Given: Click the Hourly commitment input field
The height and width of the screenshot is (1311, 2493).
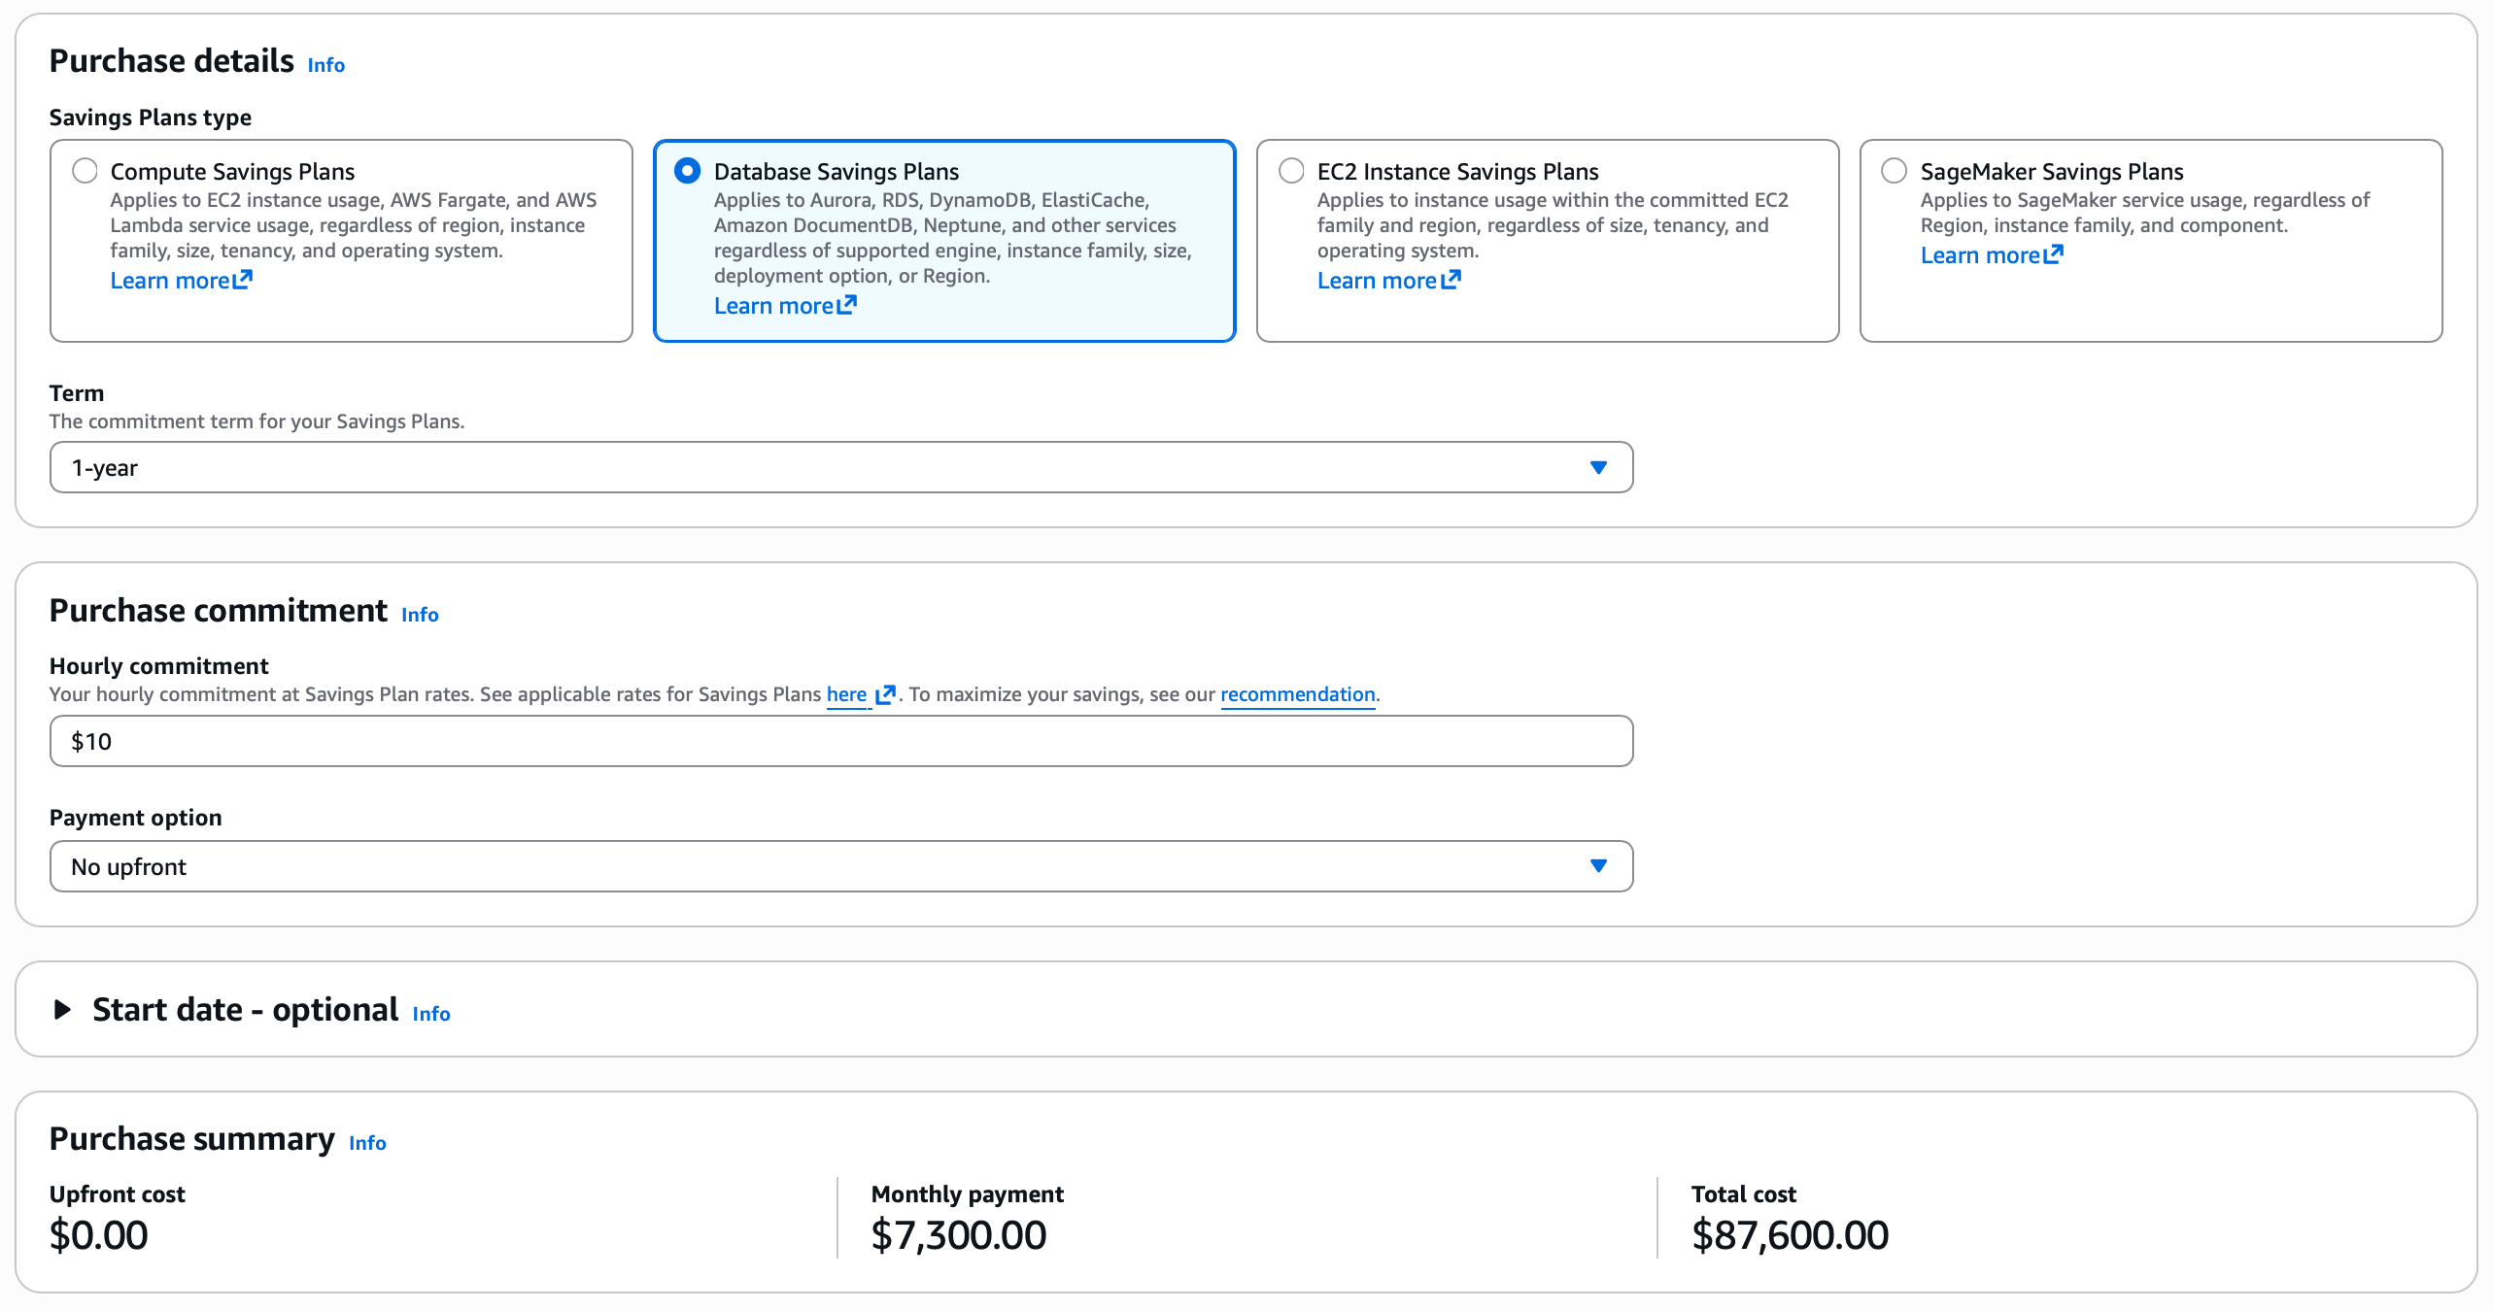Looking at the screenshot, I should pos(840,742).
